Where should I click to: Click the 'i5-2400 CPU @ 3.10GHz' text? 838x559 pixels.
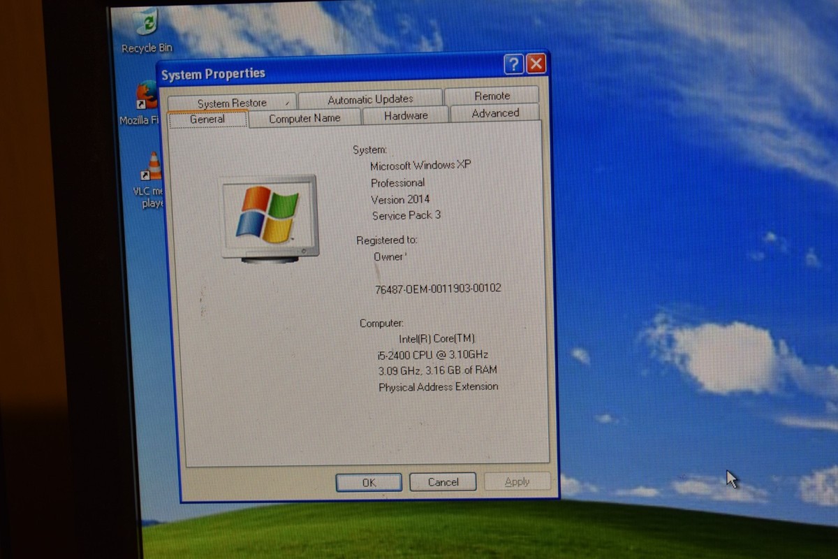point(432,354)
